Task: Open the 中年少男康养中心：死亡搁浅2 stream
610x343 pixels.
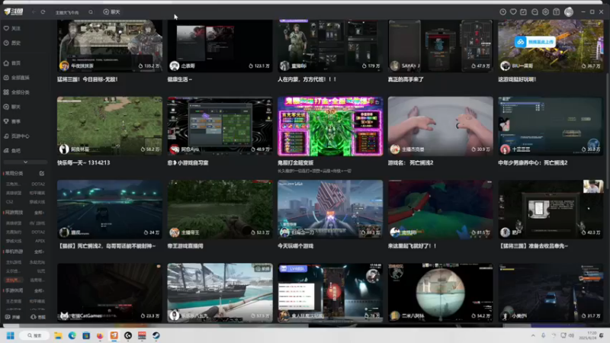Action: (x=551, y=127)
